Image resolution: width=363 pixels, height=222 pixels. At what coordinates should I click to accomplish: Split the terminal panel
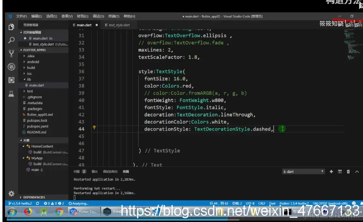(x=340, y=171)
